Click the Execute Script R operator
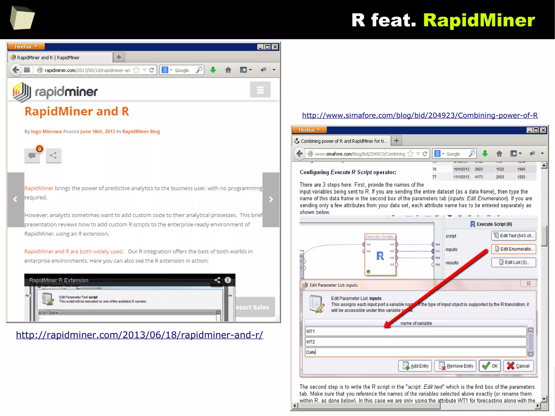The height and width of the screenshot is (416, 555). point(380,255)
